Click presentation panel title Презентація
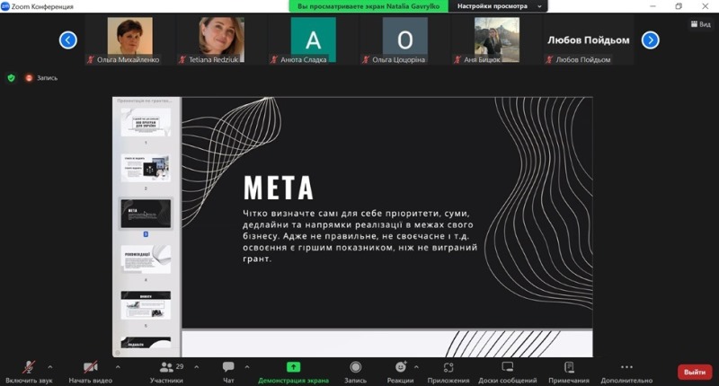719x386 pixels. click(145, 101)
